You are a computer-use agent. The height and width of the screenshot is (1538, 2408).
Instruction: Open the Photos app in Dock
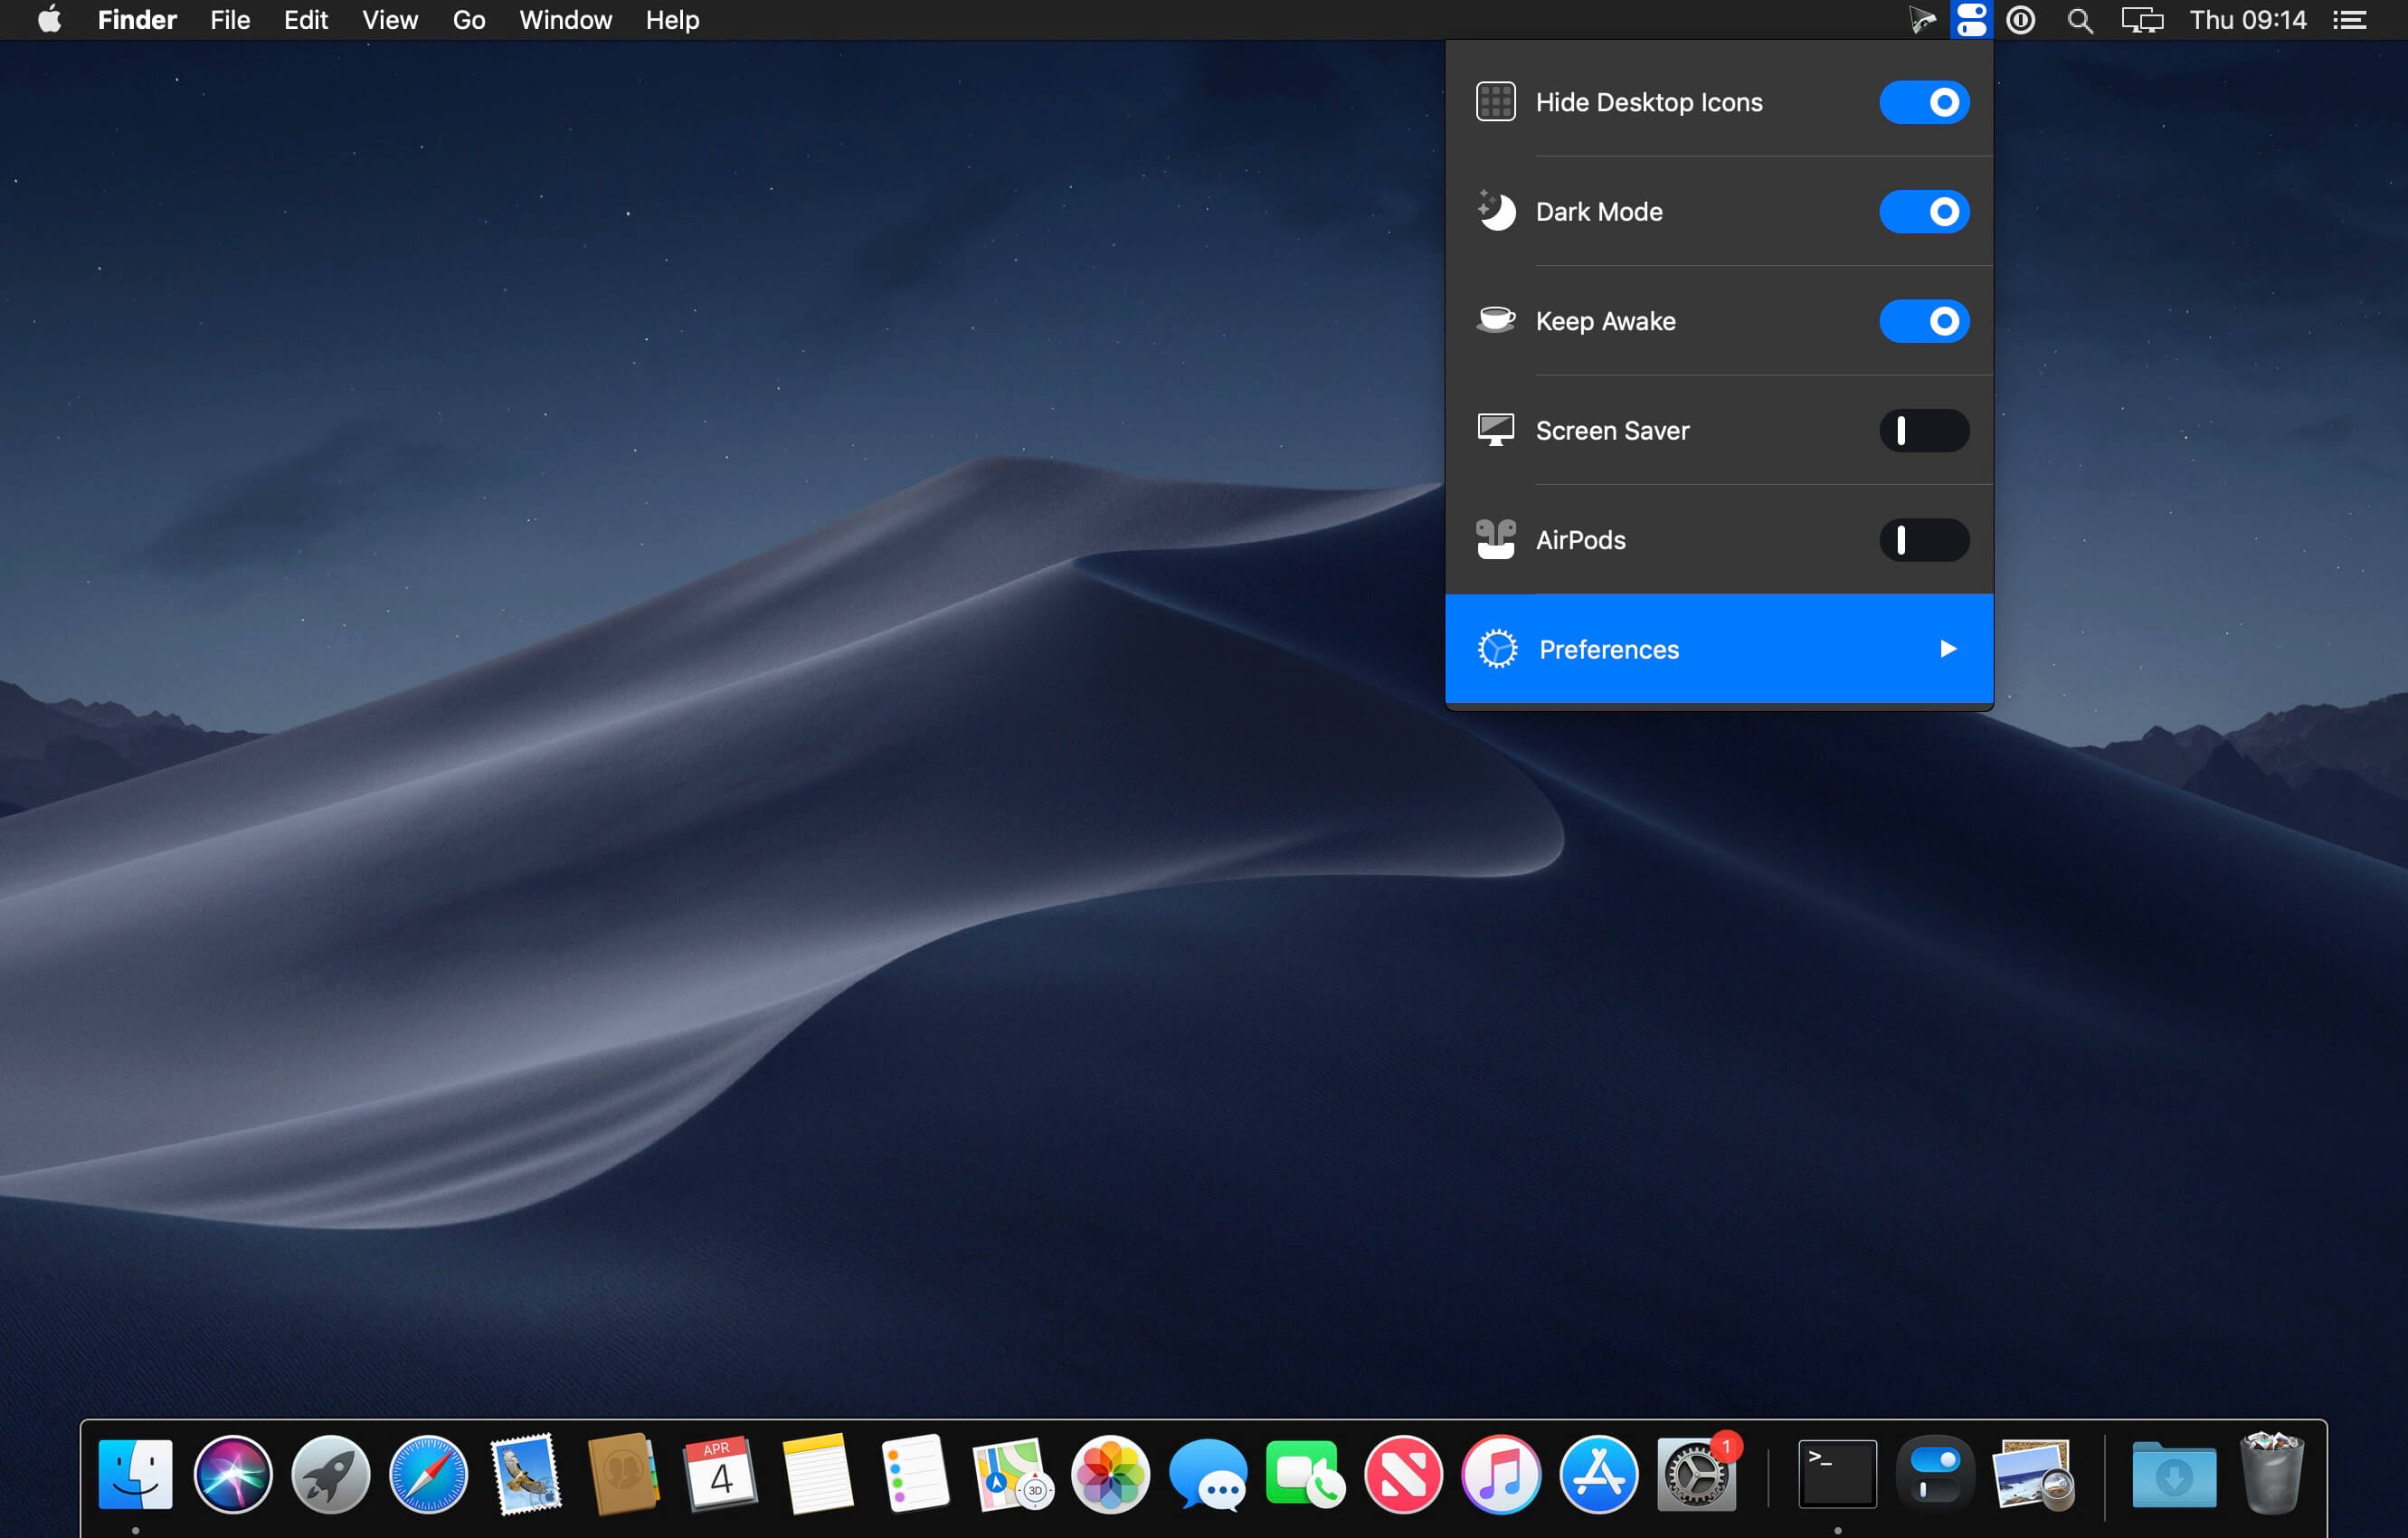point(1110,1475)
